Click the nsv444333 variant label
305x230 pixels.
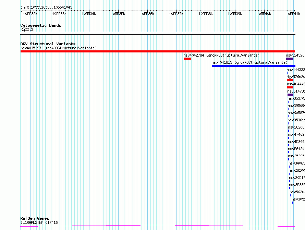pos(296,70)
